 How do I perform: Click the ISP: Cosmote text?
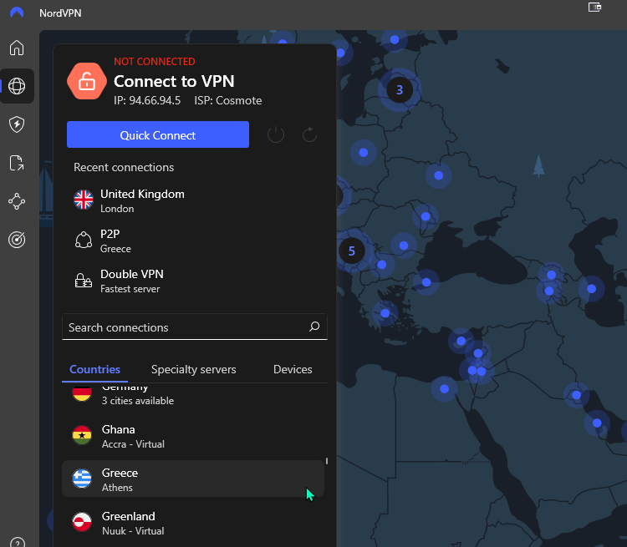click(228, 100)
